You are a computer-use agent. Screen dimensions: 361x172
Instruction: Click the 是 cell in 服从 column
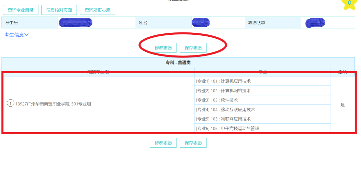[x=343, y=105]
